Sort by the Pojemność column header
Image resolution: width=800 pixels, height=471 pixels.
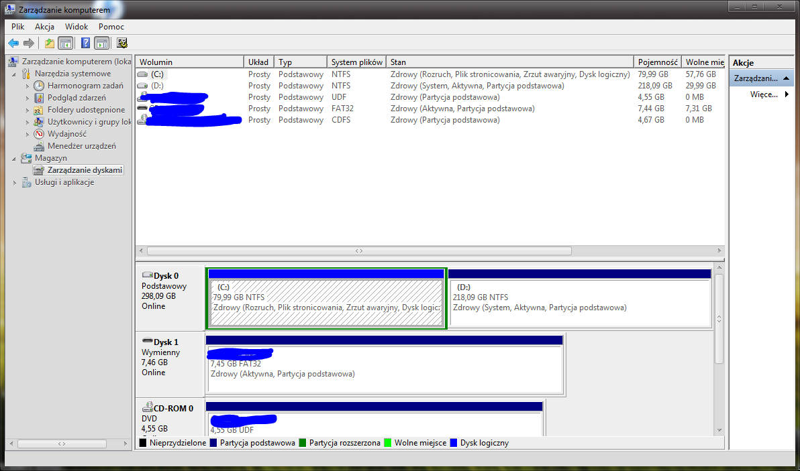pos(658,62)
